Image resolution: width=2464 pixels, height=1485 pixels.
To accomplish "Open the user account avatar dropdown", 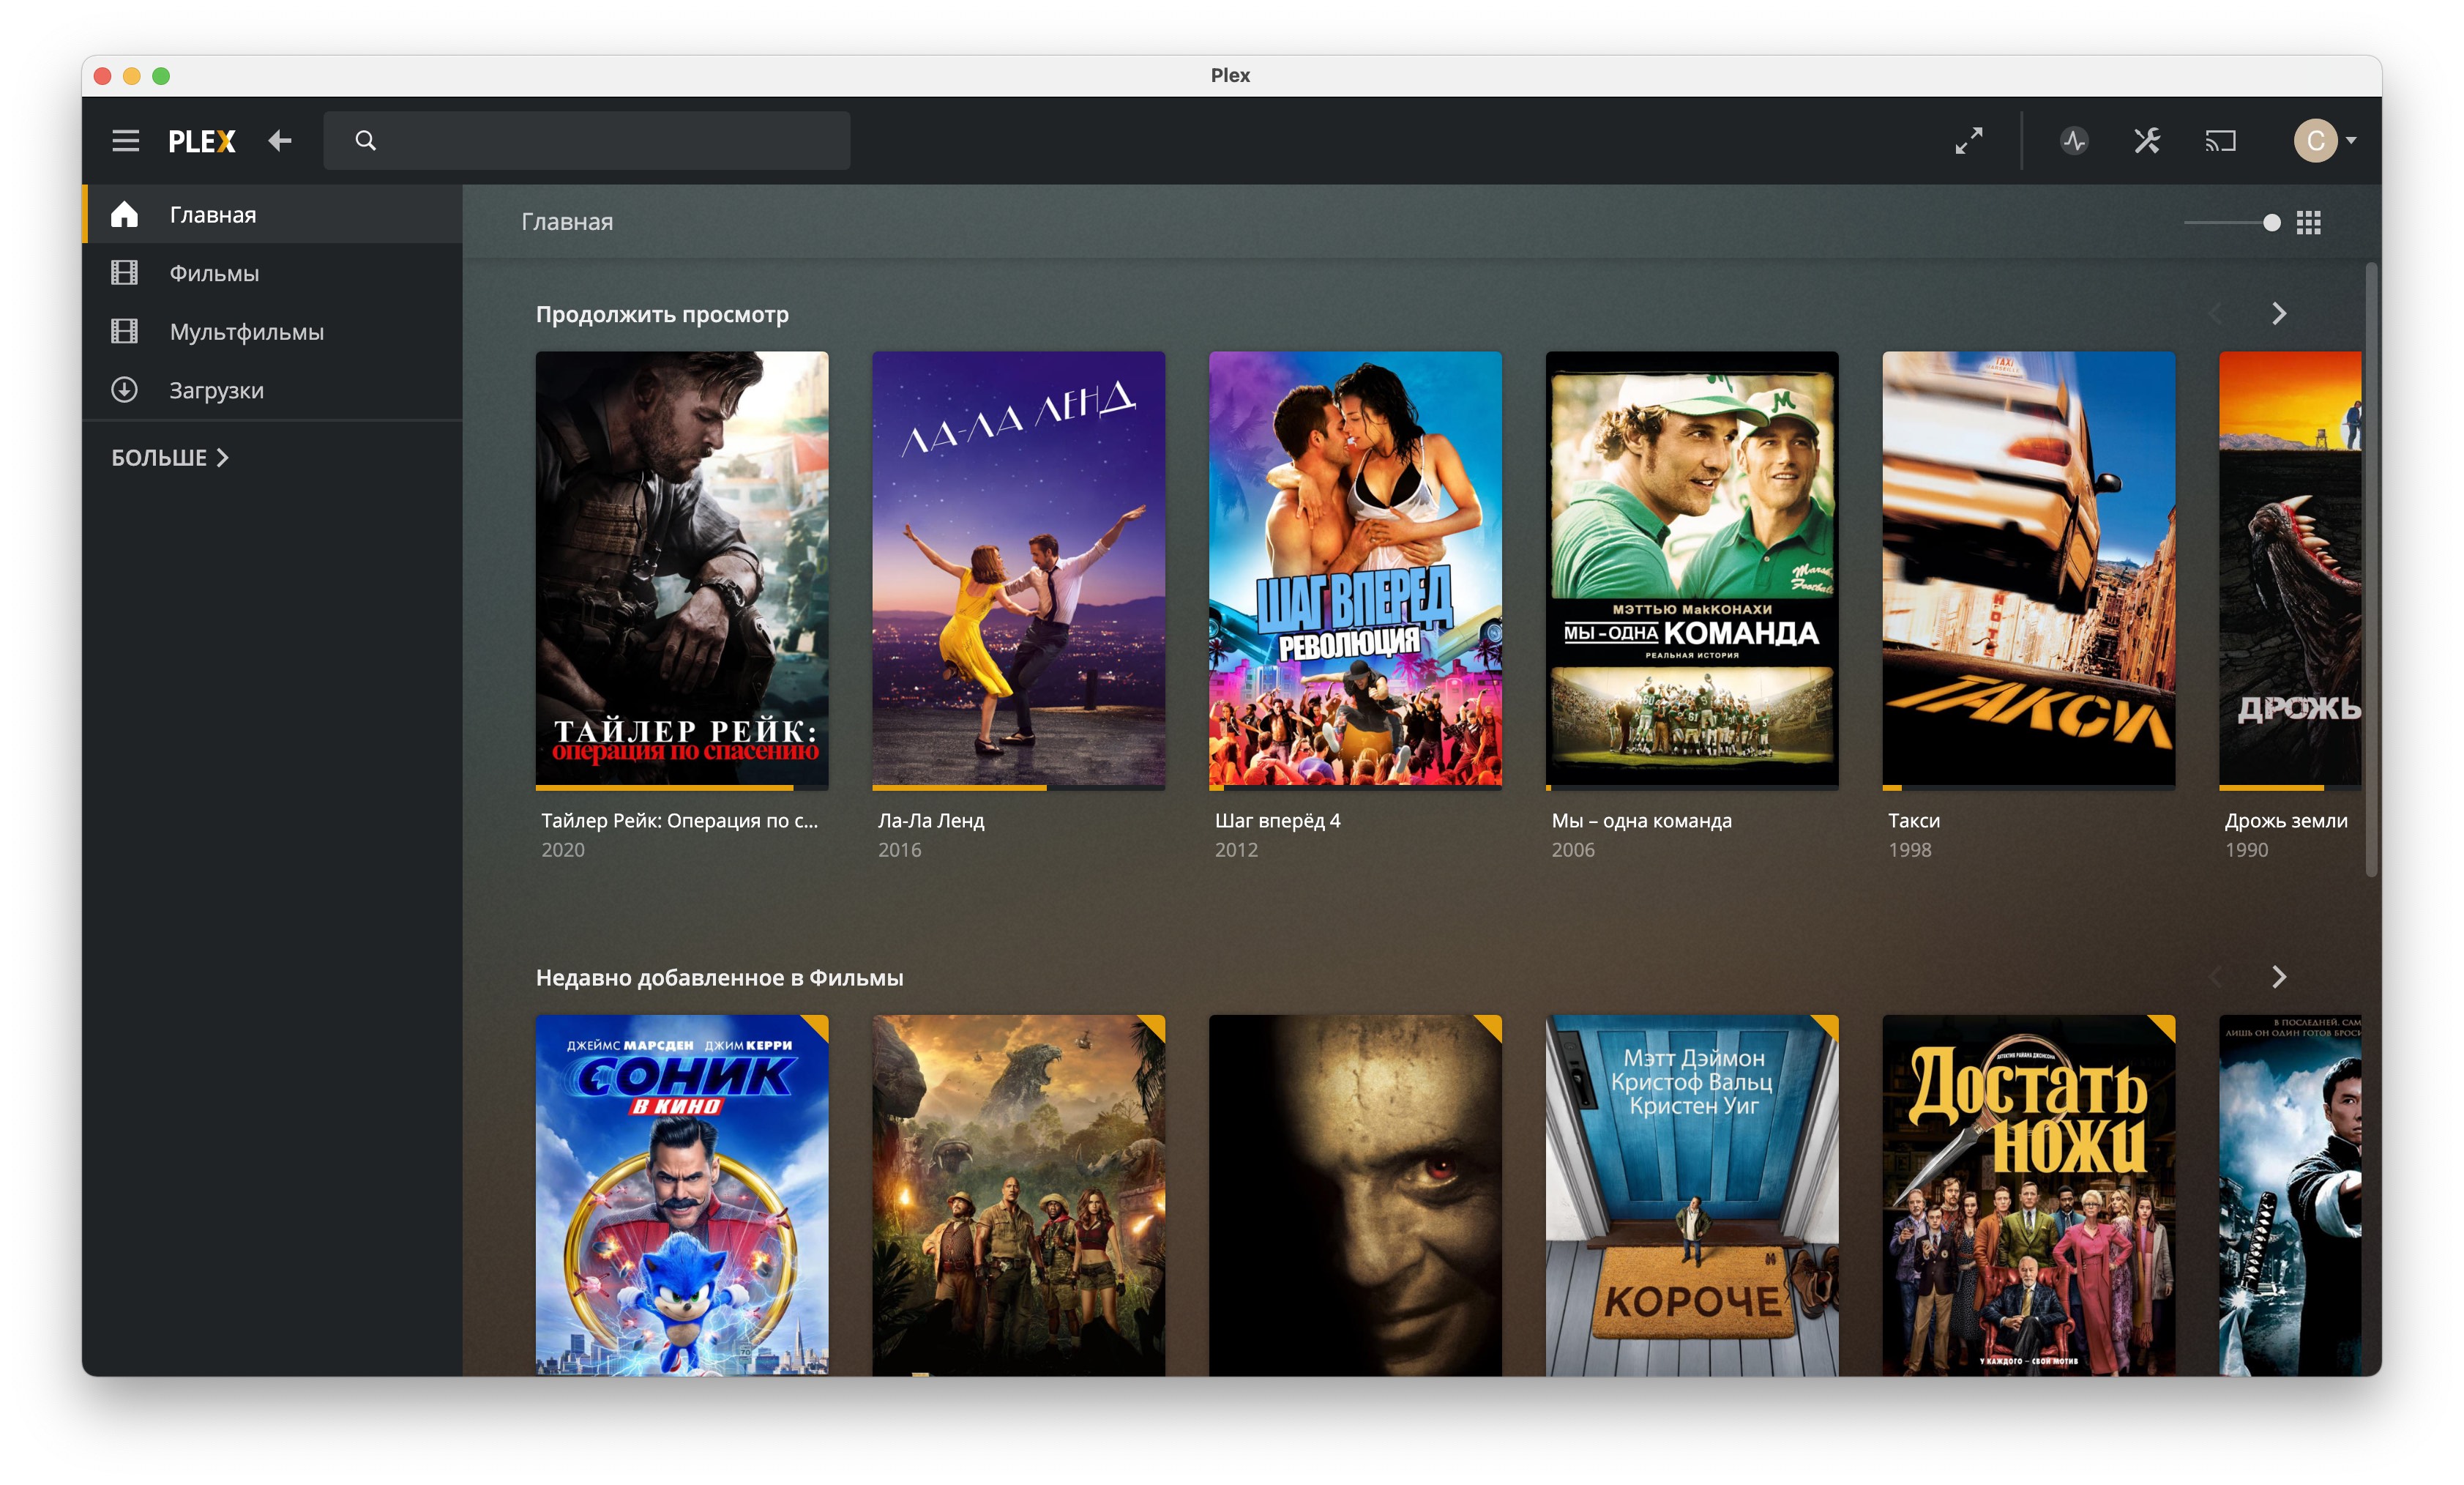I will (x=2324, y=141).
